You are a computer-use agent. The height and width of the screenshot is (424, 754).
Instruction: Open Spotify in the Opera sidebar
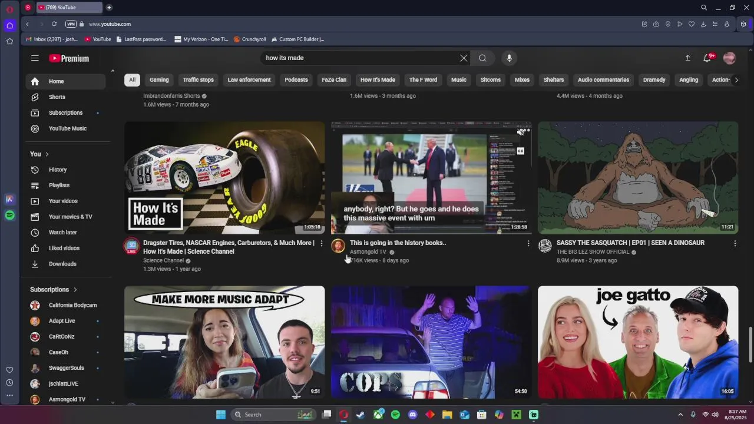9,216
